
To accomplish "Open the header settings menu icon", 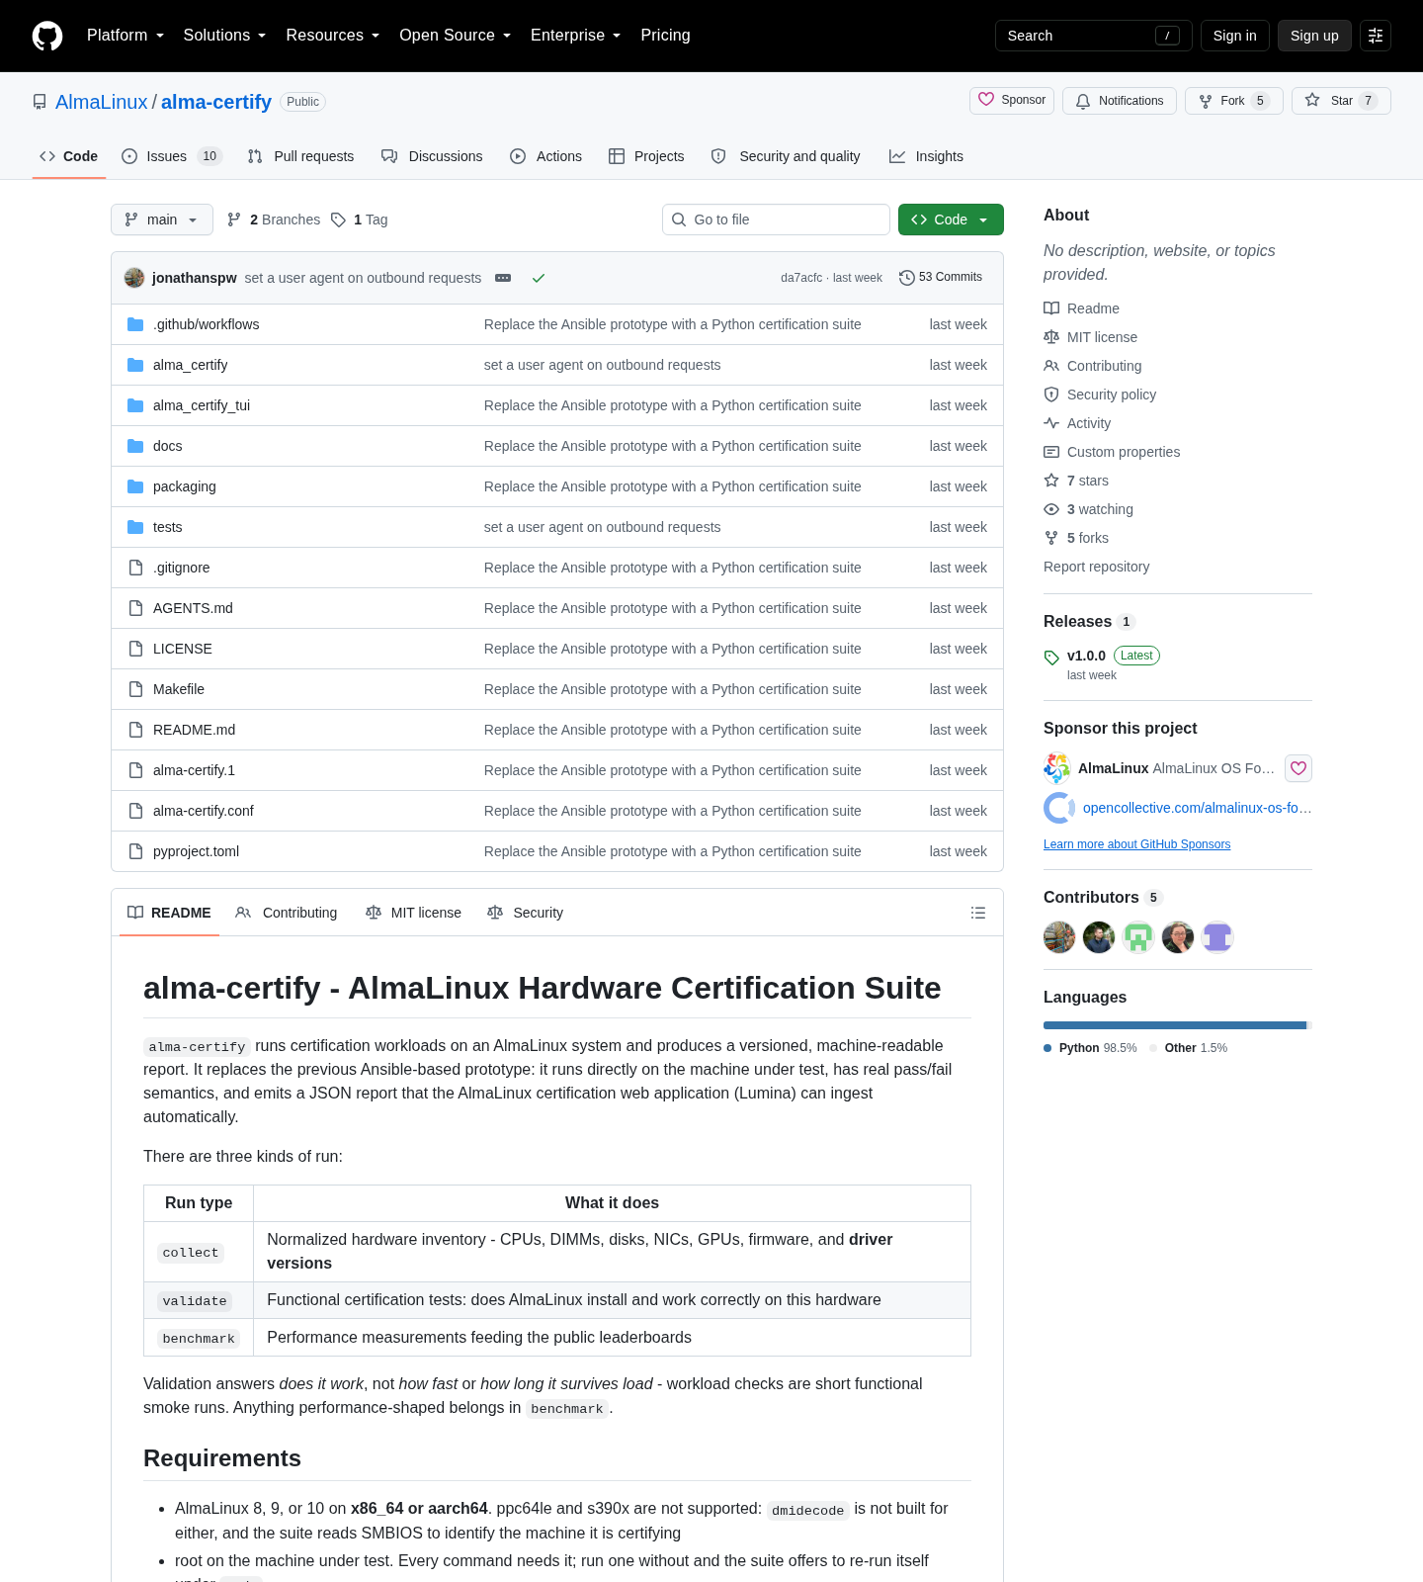I will click(1376, 36).
